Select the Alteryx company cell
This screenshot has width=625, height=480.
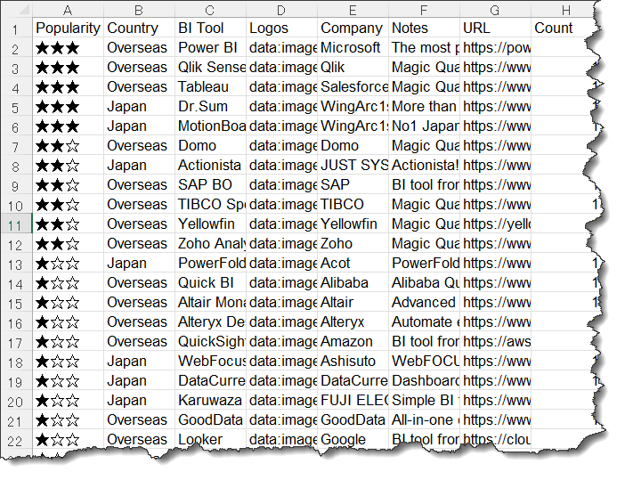pyautogui.click(x=353, y=322)
